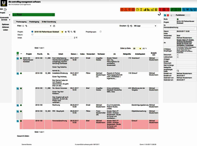Switch to the E-Mail Zuordnung tab
197x146 pixels.
click(x=49, y=22)
